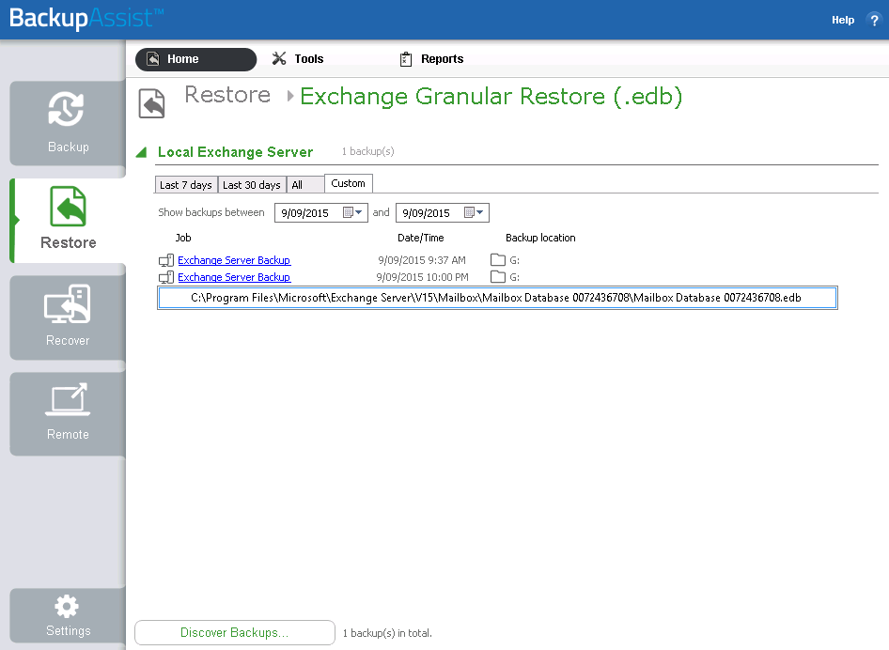
Task: Open Exchange Server Backup from 10:00 PM
Action: coord(234,277)
